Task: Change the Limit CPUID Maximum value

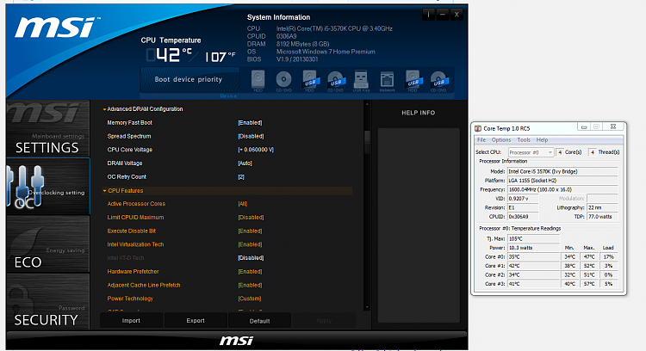Action: pyautogui.click(x=251, y=218)
